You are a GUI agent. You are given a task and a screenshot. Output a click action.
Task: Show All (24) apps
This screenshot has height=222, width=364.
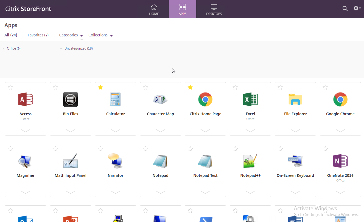click(x=11, y=35)
